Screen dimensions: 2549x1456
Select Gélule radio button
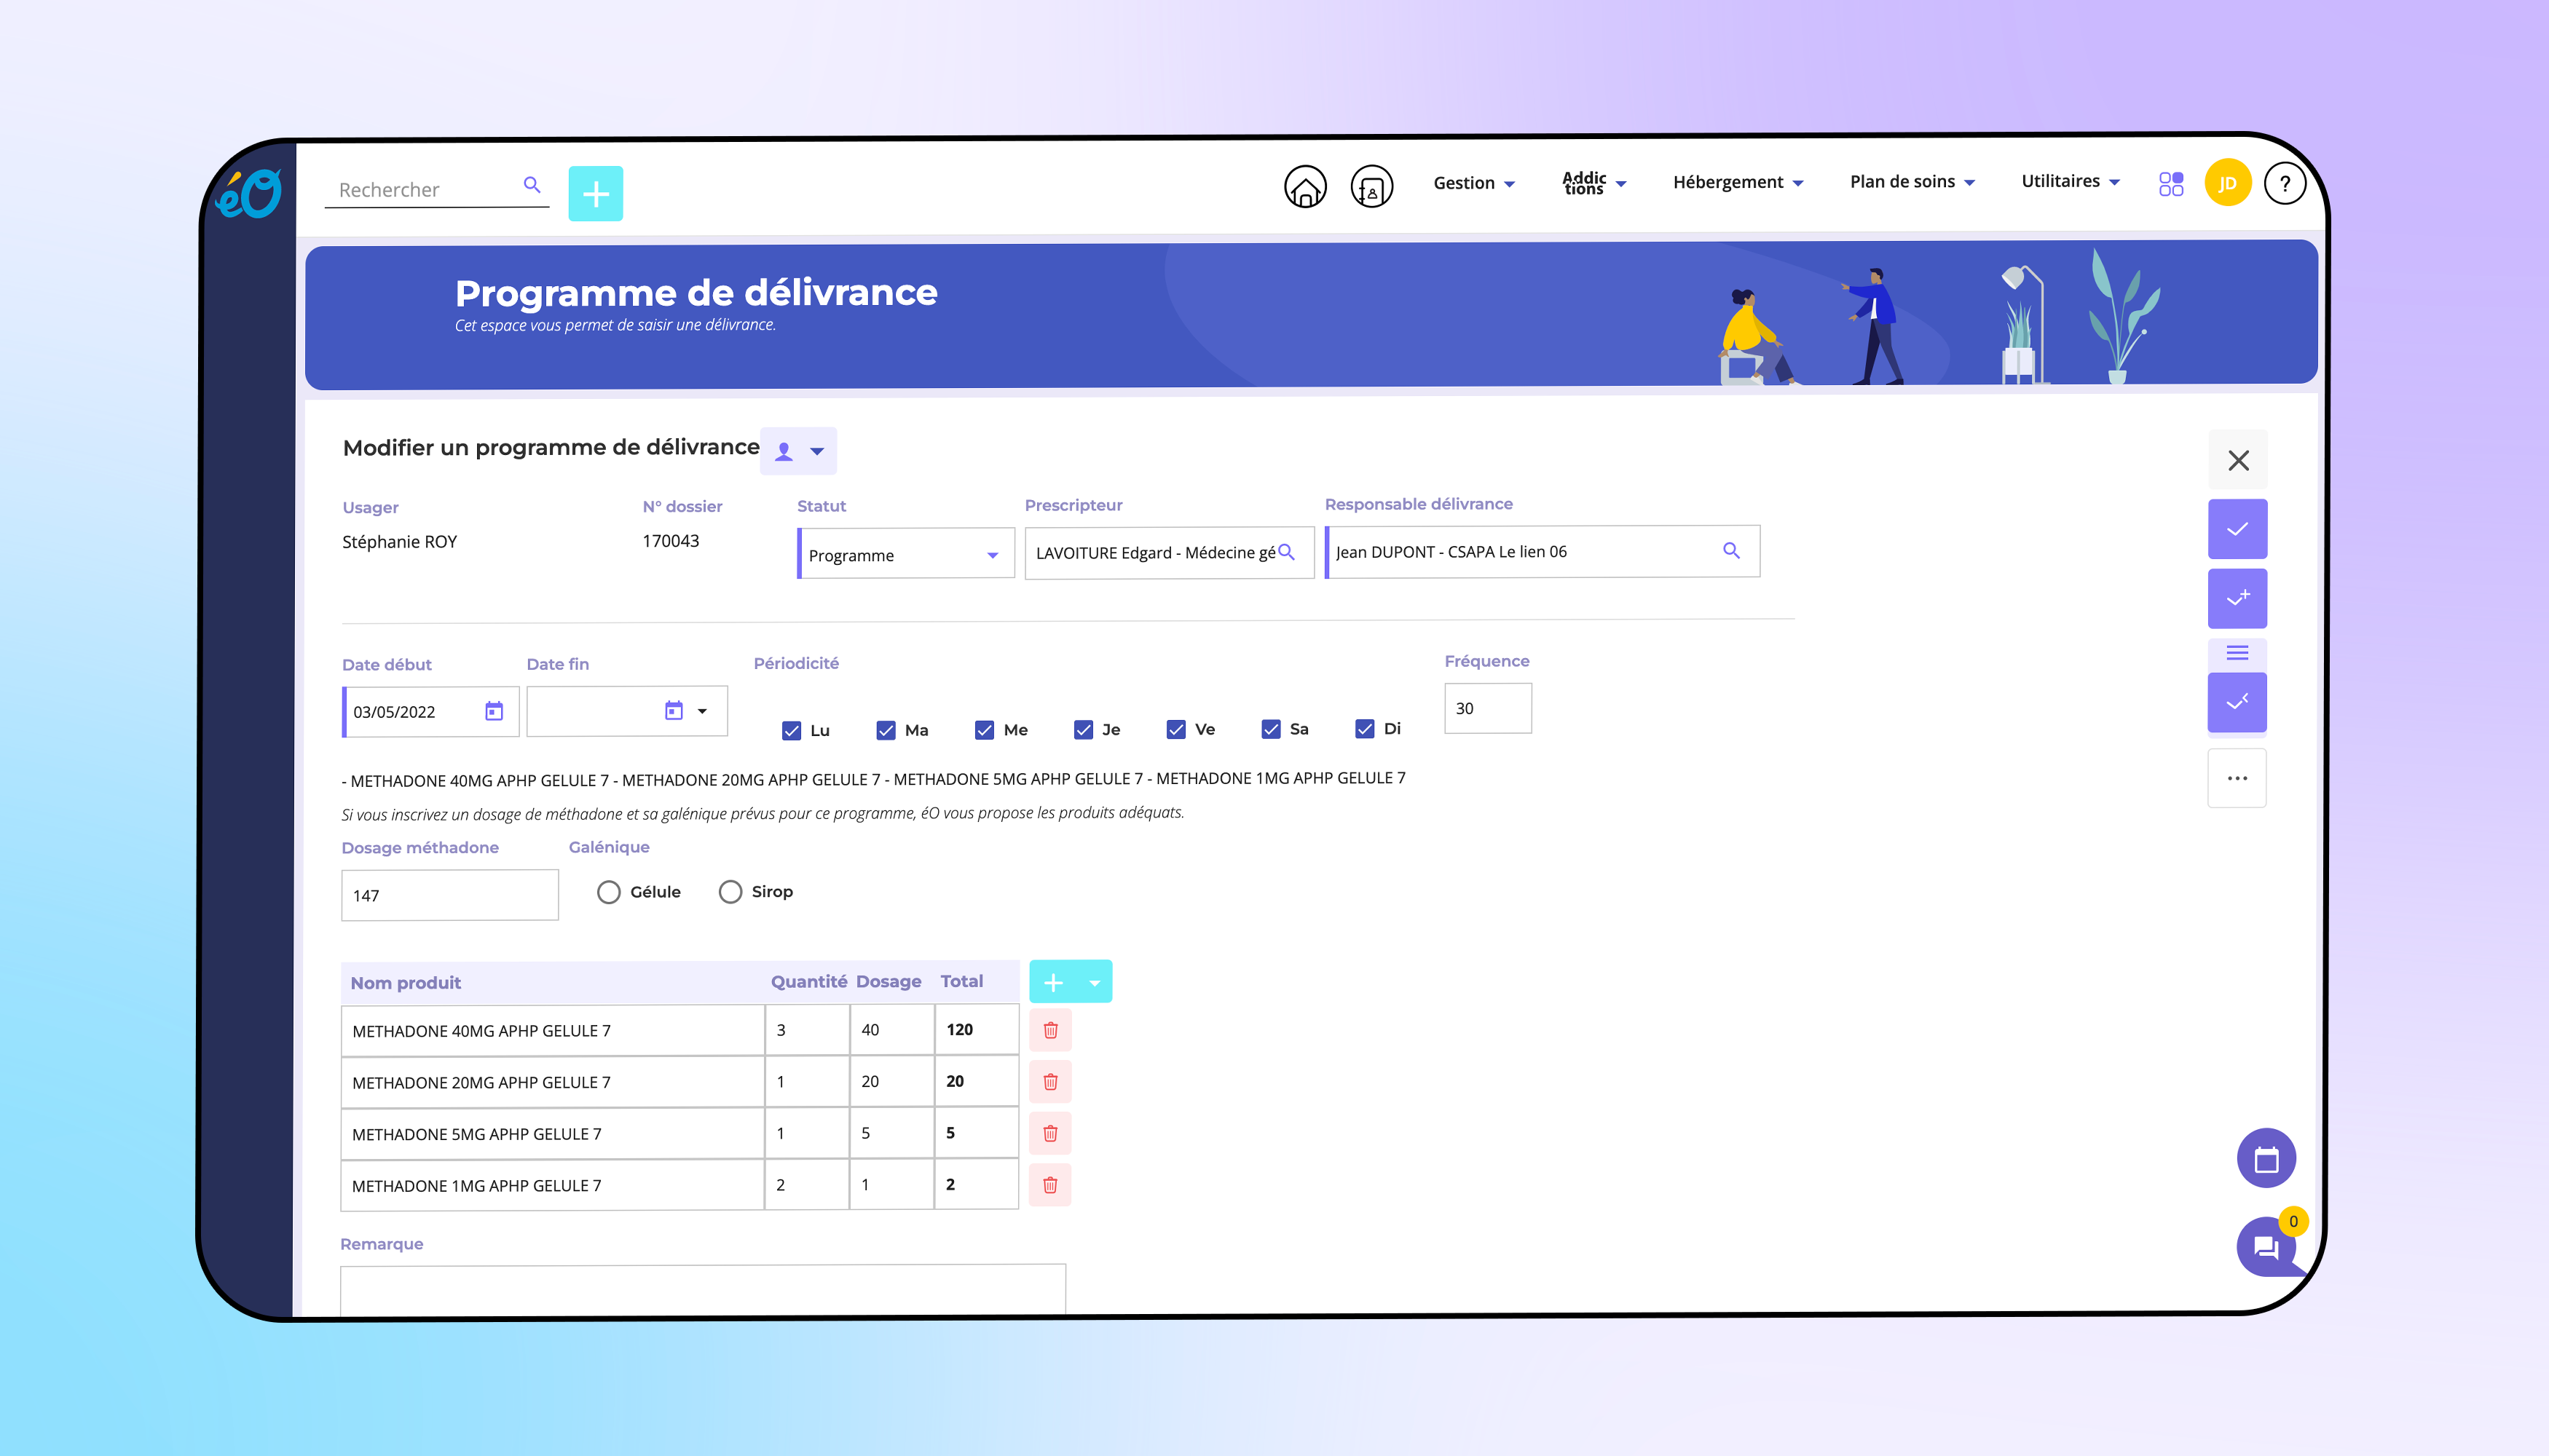point(608,892)
